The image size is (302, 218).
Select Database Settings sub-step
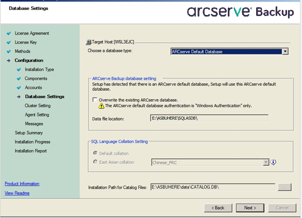45,97
